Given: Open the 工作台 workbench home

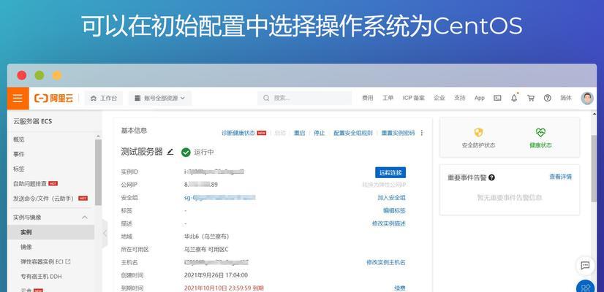Looking at the screenshot, I should point(104,98).
